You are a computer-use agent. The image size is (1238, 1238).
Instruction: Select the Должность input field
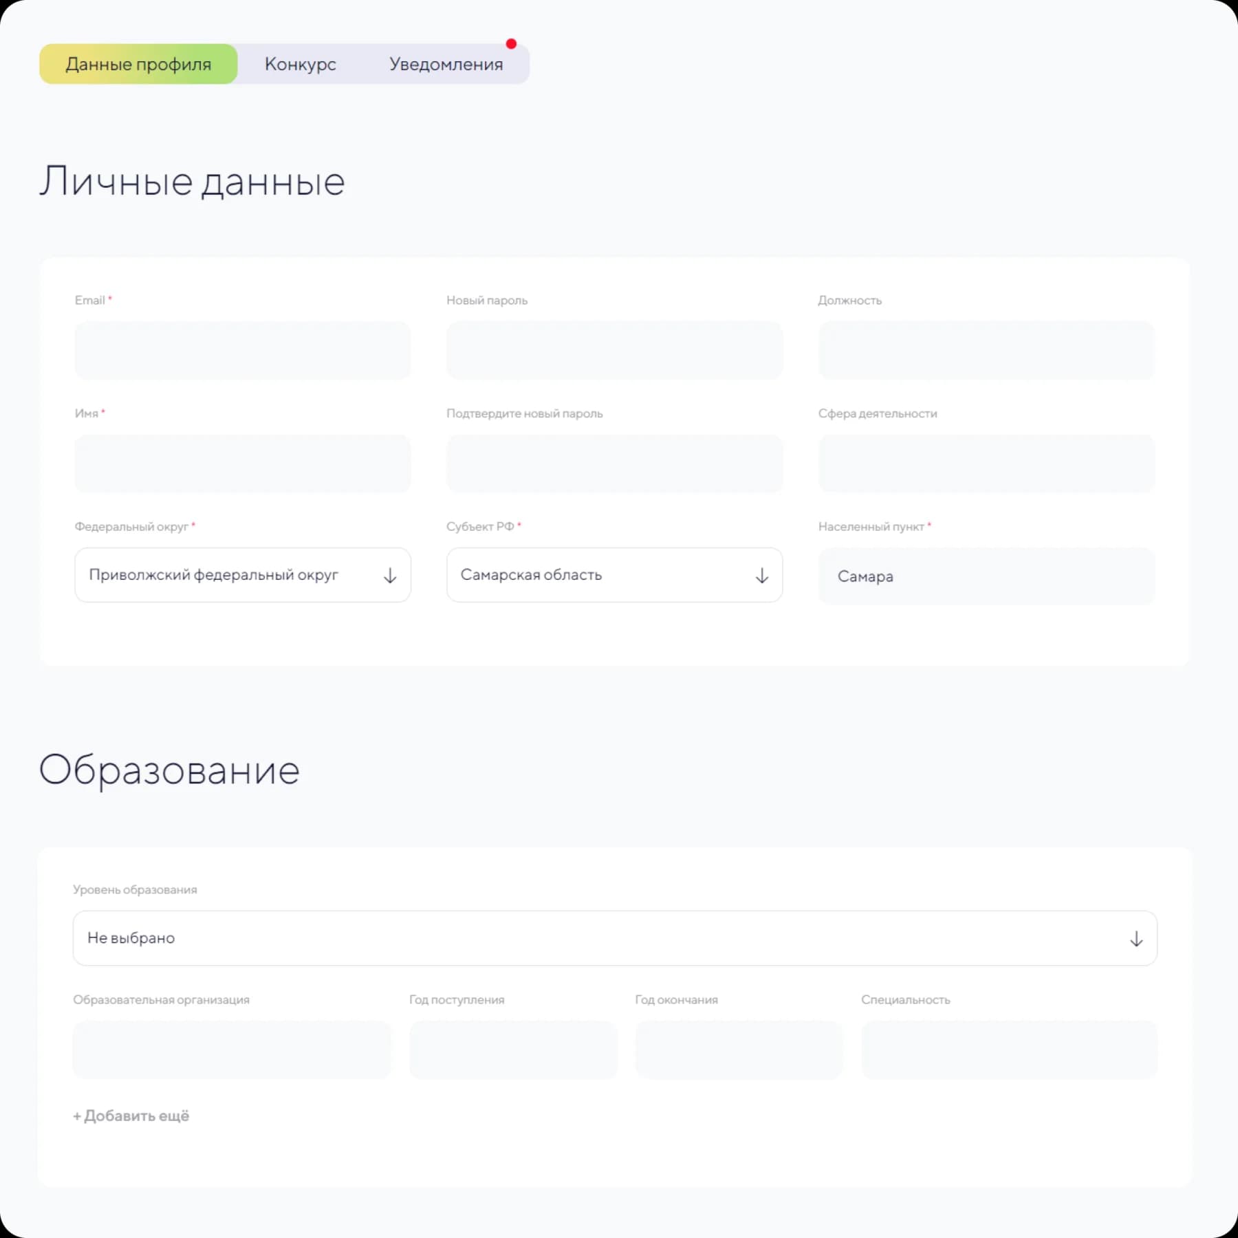tap(986, 351)
